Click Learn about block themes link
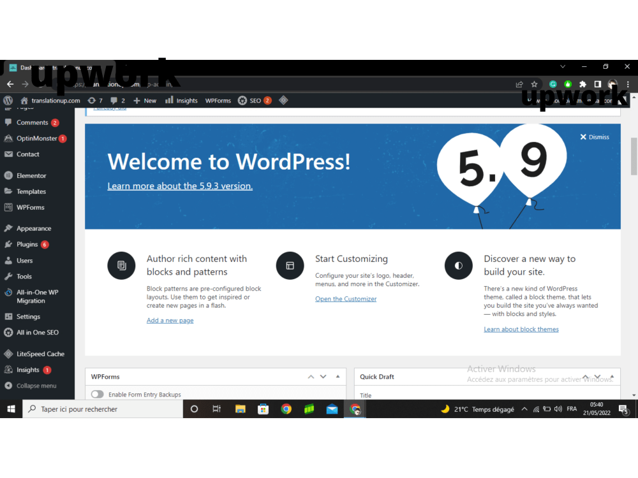Image resolution: width=638 pixels, height=478 pixels. (x=521, y=330)
